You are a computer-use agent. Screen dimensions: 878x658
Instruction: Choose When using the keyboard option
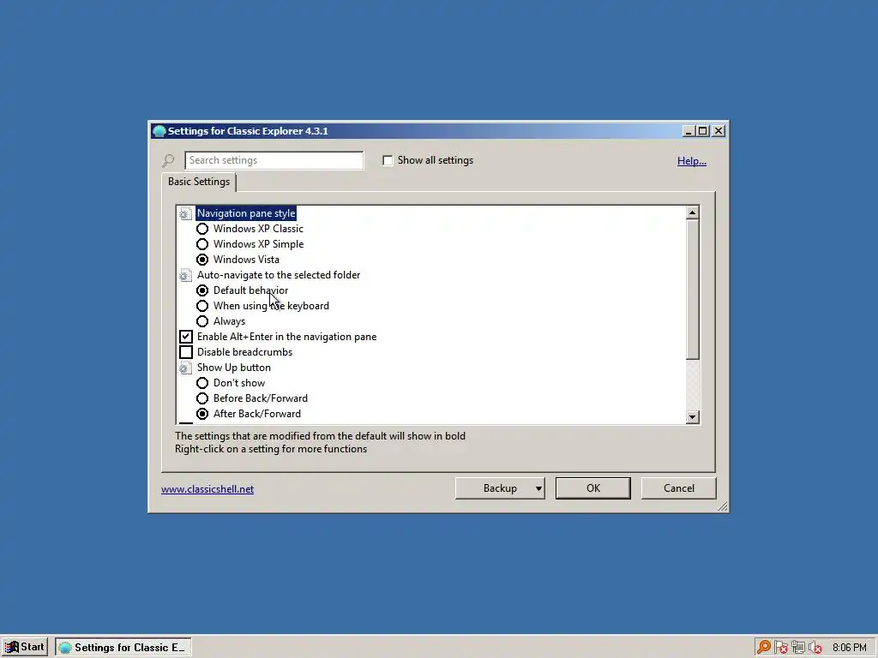pyautogui.click(x=202, y=306)
